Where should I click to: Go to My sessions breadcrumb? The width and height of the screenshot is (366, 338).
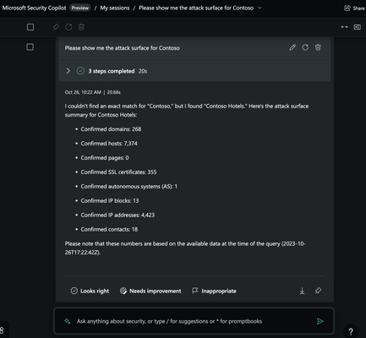coord(115,8)
